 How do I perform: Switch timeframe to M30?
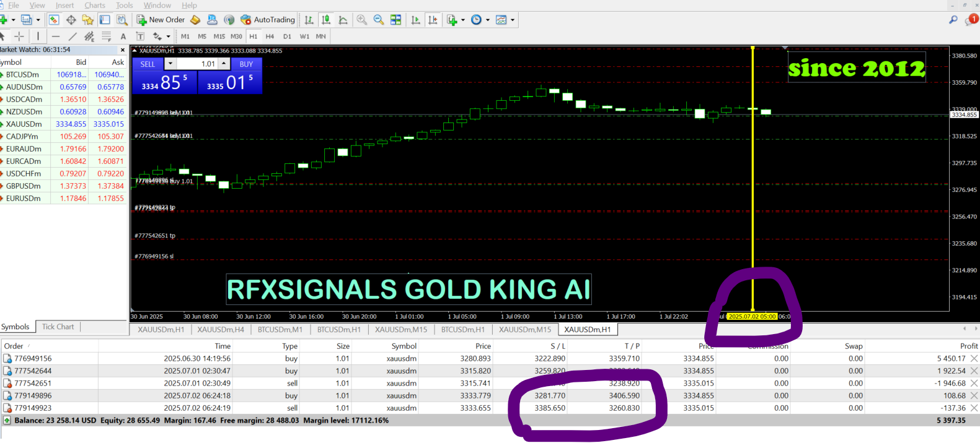(x=237, y=37)
